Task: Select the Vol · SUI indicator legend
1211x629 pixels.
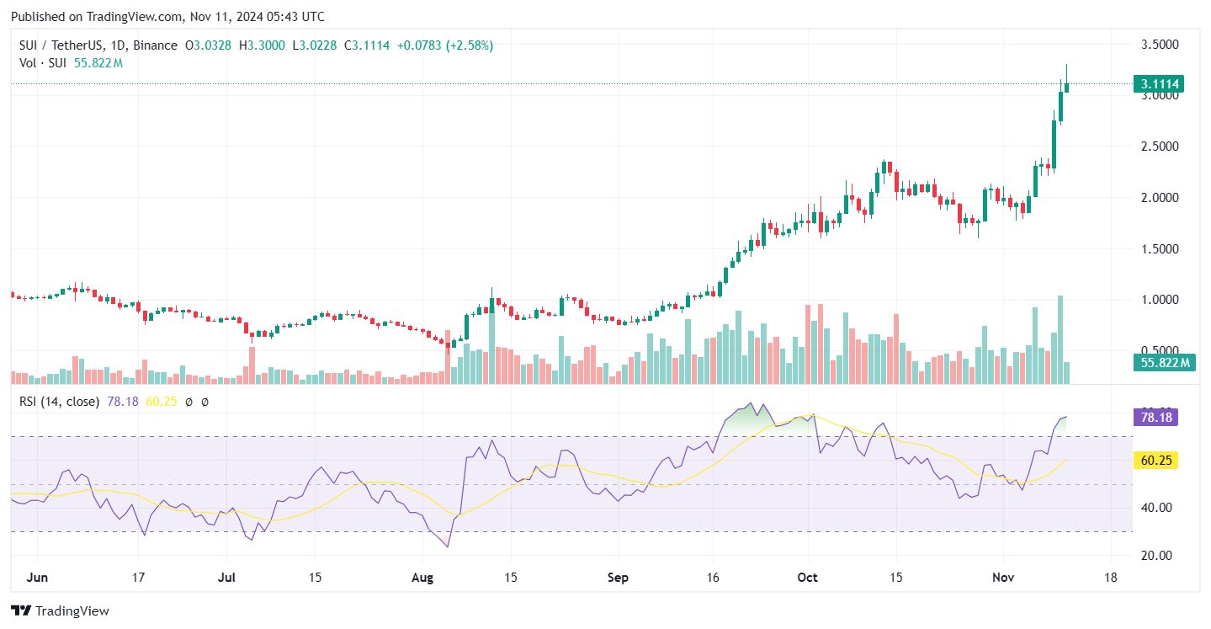Action: pyautogui.click(x=43, y=62)
